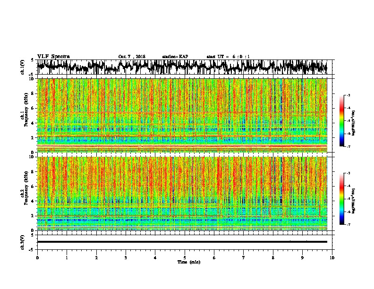Click ch.2 colorbar PSD unit label
The width and height of the screenshot is (374, 289).
[x=354, y=201]
